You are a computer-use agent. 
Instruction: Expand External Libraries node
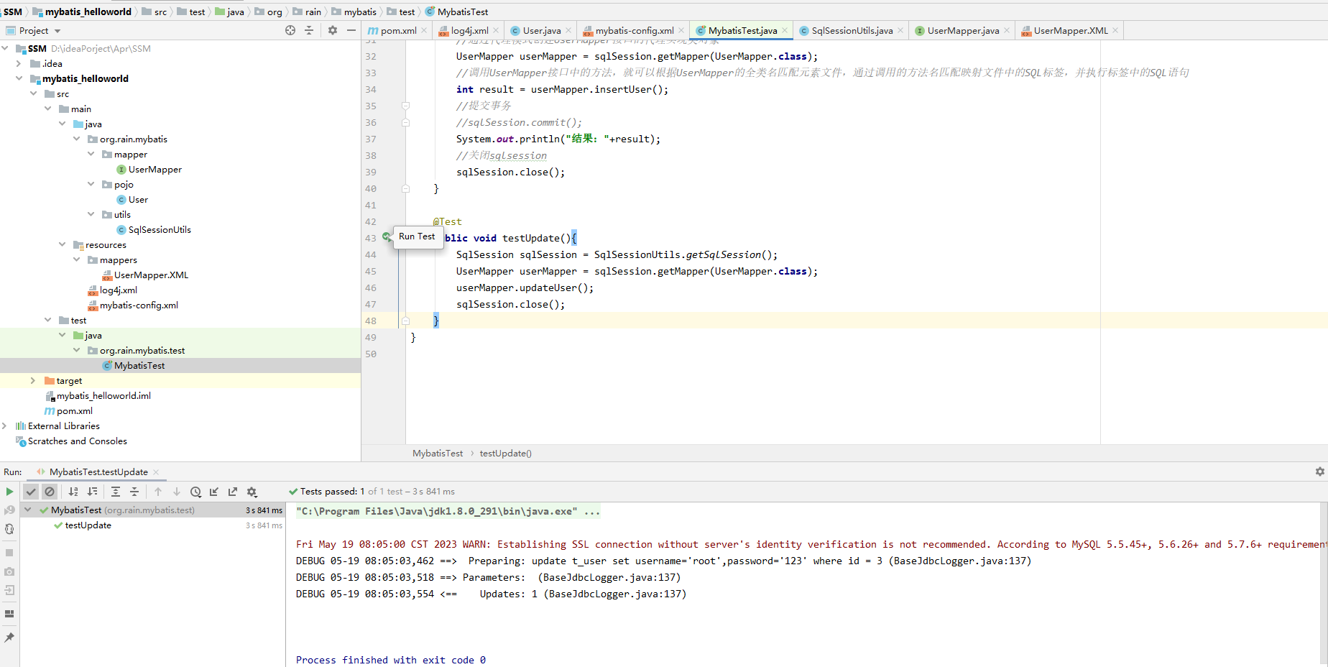coord(5,425)
